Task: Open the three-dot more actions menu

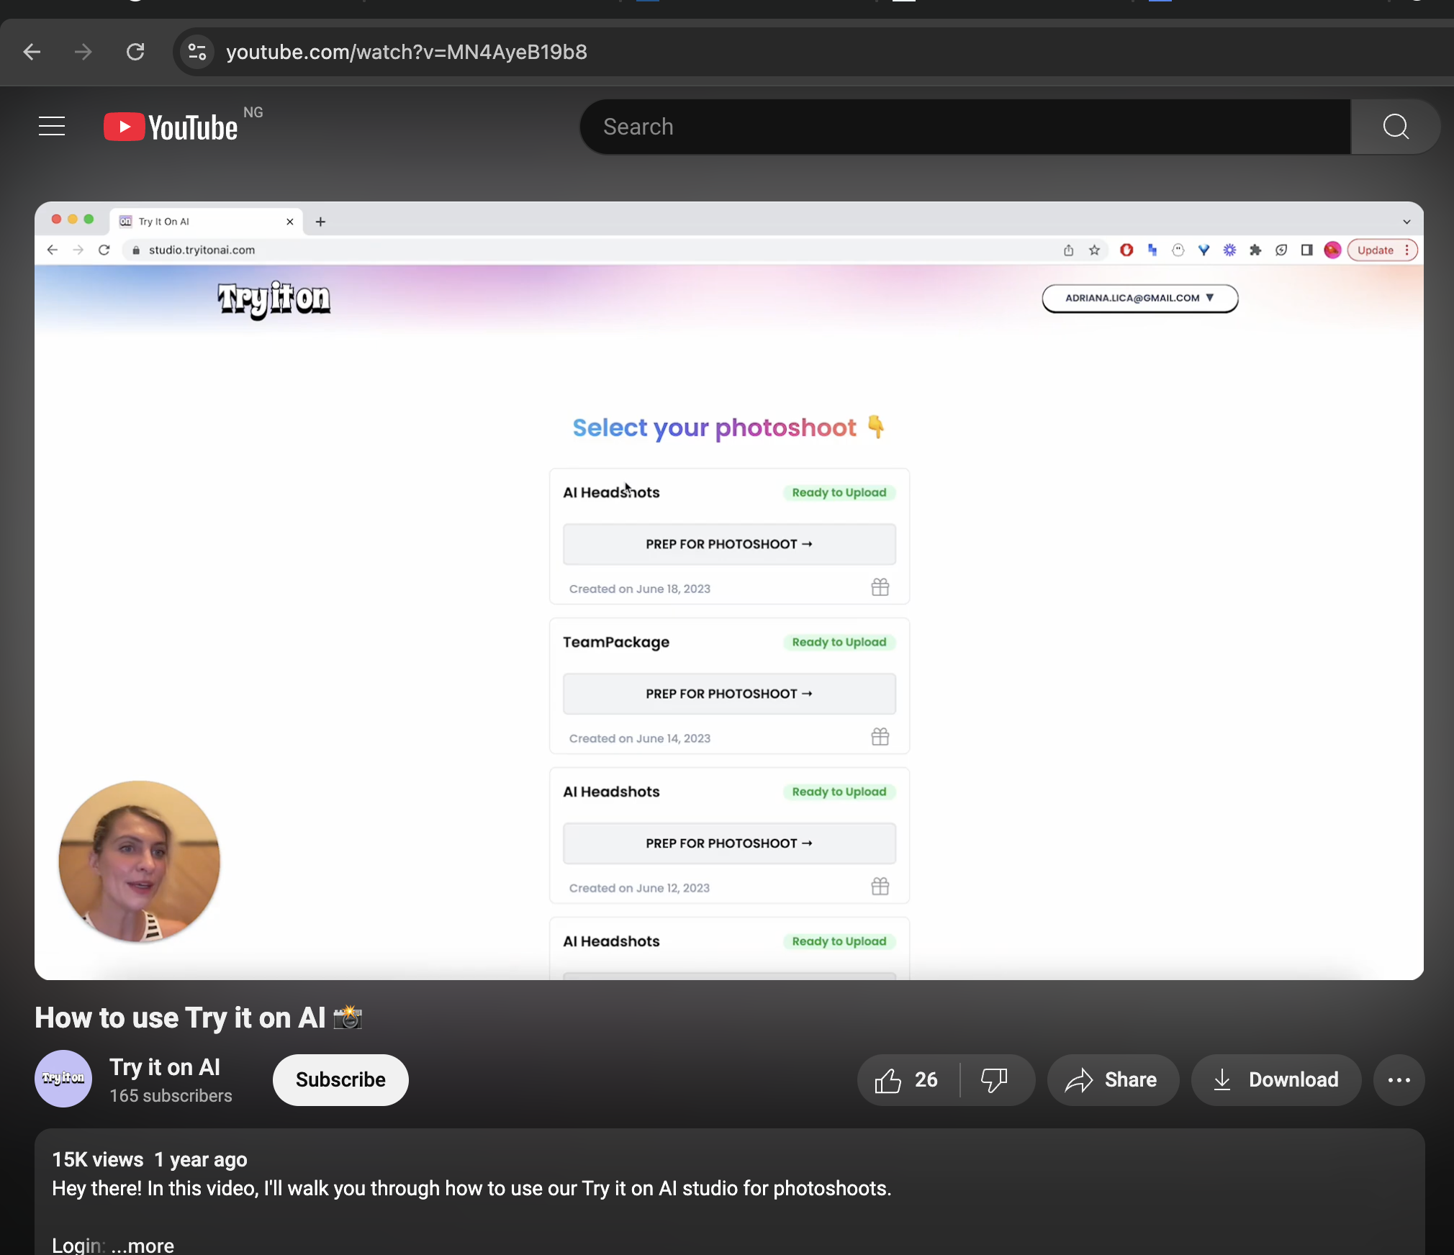Action: click(1399, 1079)
